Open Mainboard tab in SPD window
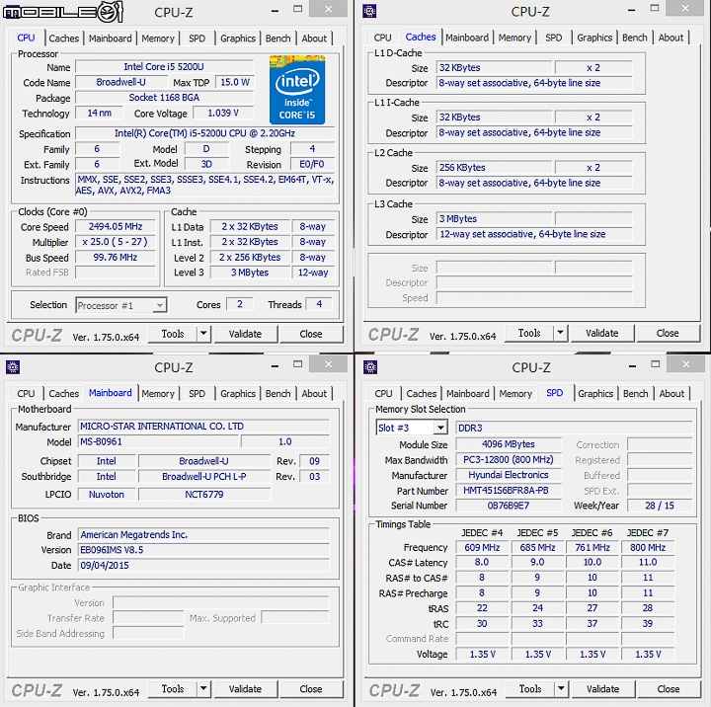Screen dimensions: 711x707 point(468,394)
